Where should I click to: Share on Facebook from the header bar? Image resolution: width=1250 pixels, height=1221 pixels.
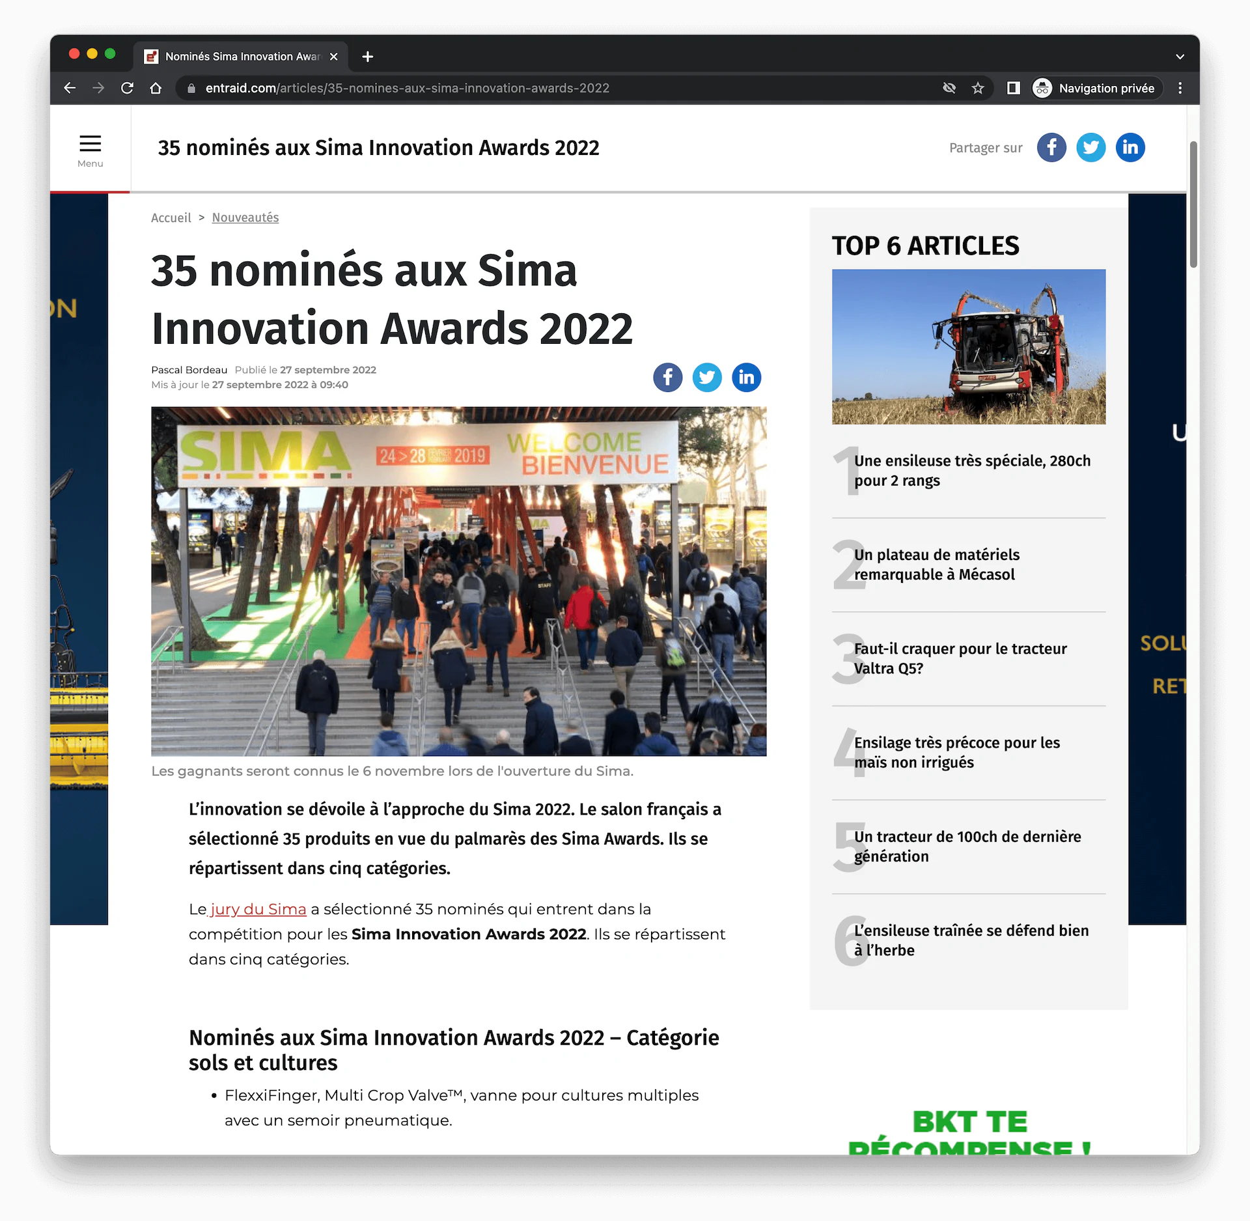coord(1051,148)
